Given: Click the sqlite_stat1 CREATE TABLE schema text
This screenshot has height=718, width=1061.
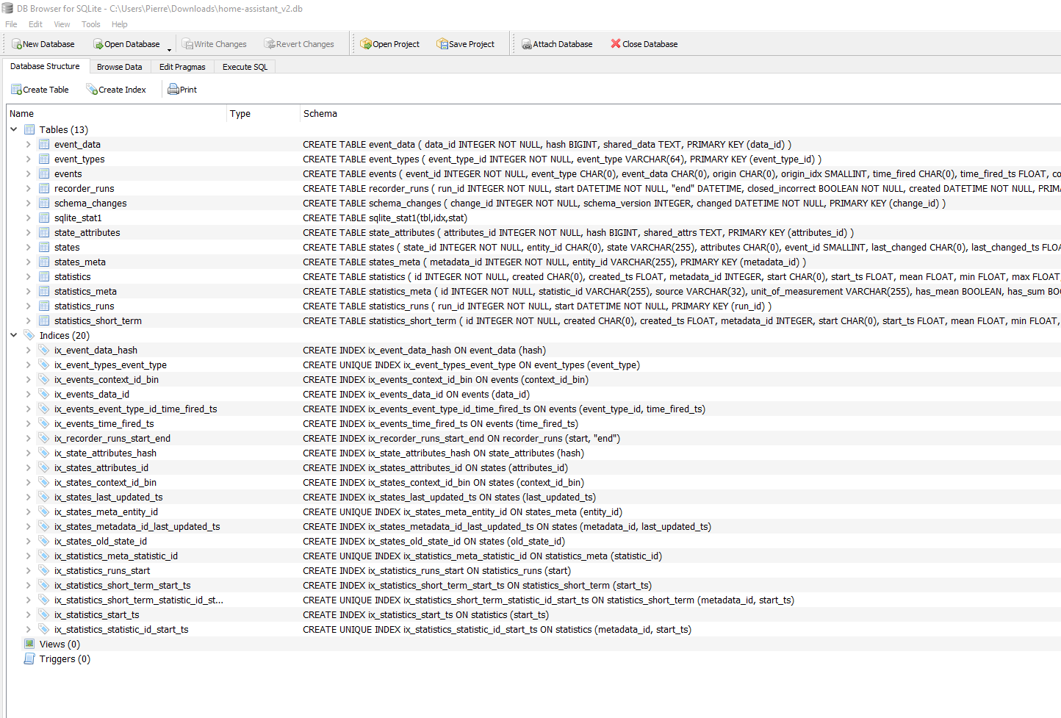Looking at the screenshot, I should pos(385,218).
